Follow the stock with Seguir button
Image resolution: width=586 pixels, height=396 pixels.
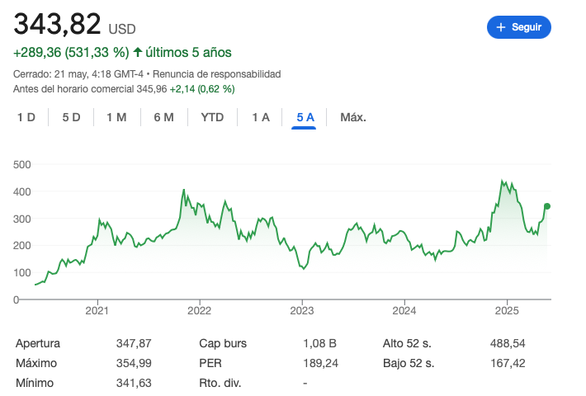(518, 27)
